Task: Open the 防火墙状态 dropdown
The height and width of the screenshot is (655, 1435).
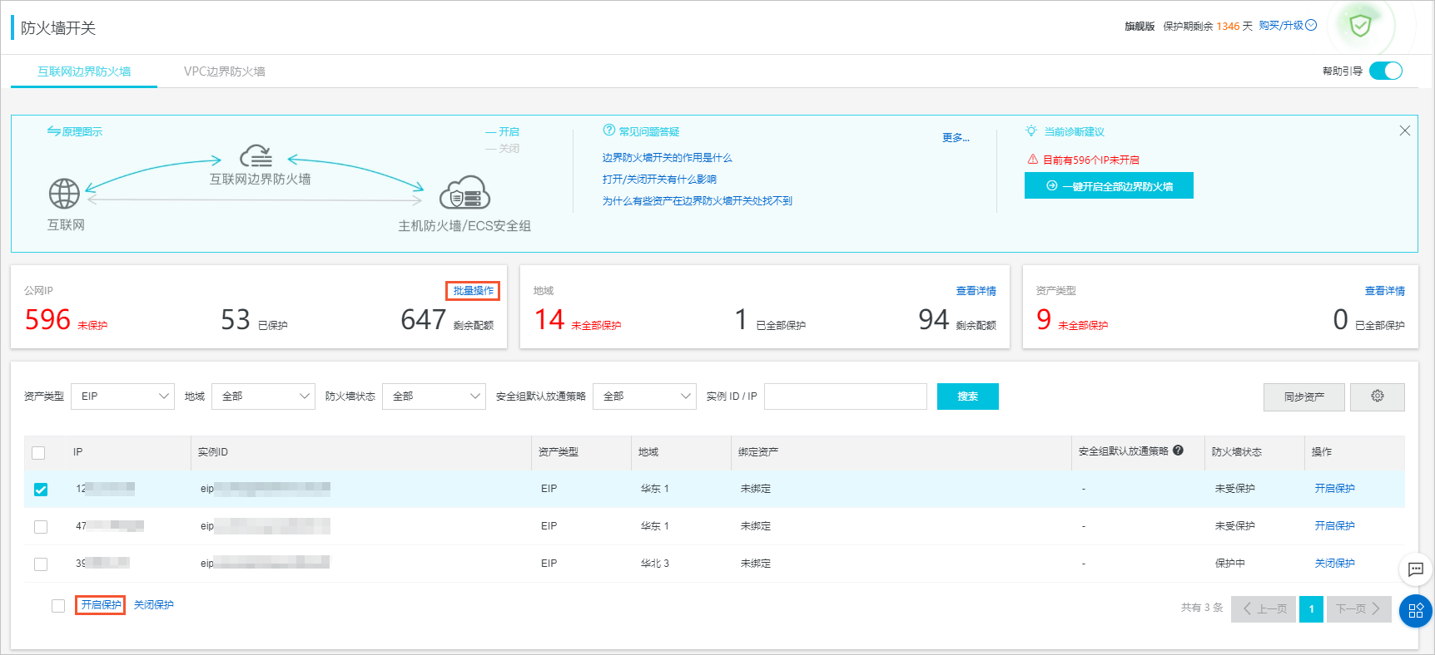Action: (434, 396)
